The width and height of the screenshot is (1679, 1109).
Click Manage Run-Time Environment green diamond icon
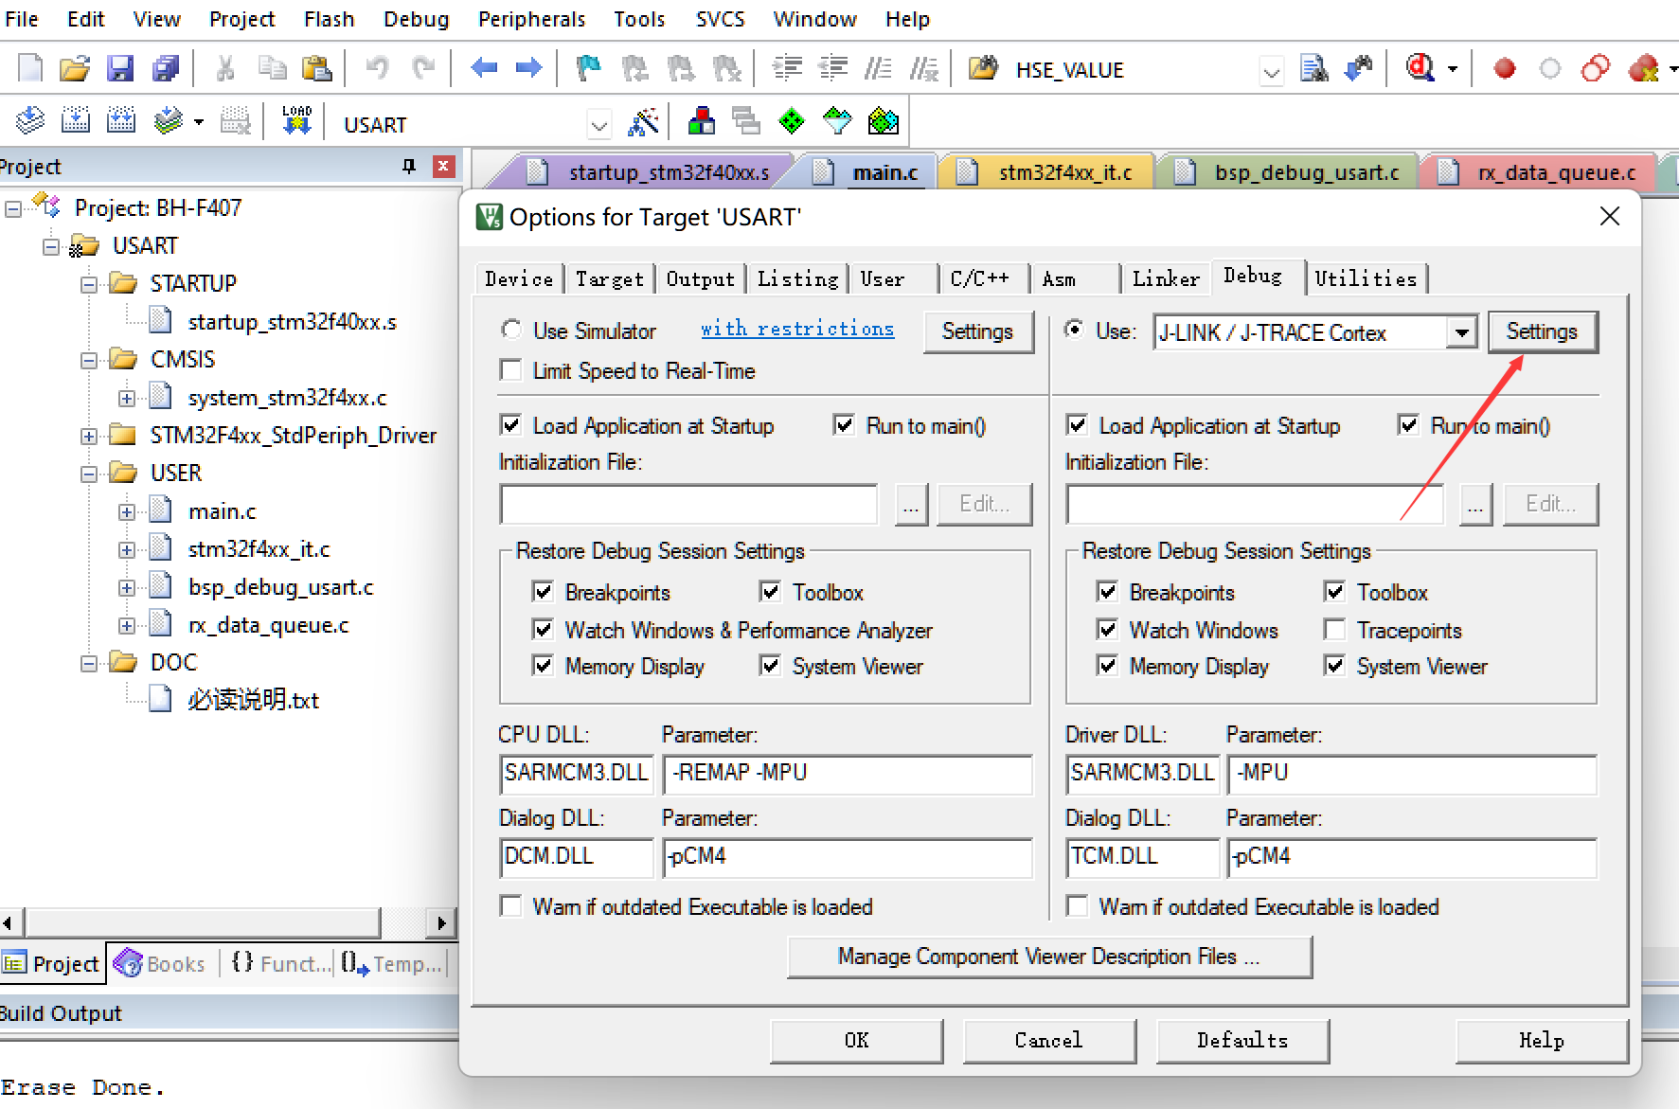pyautogui.click(x=792, y=121)
